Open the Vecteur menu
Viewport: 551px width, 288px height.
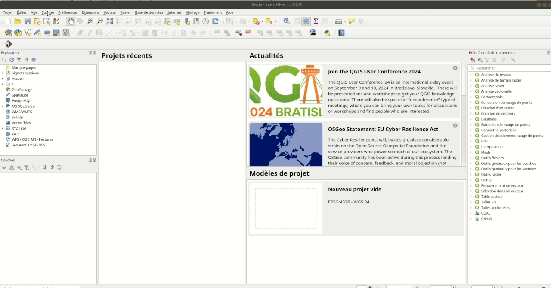coord(110,12)
